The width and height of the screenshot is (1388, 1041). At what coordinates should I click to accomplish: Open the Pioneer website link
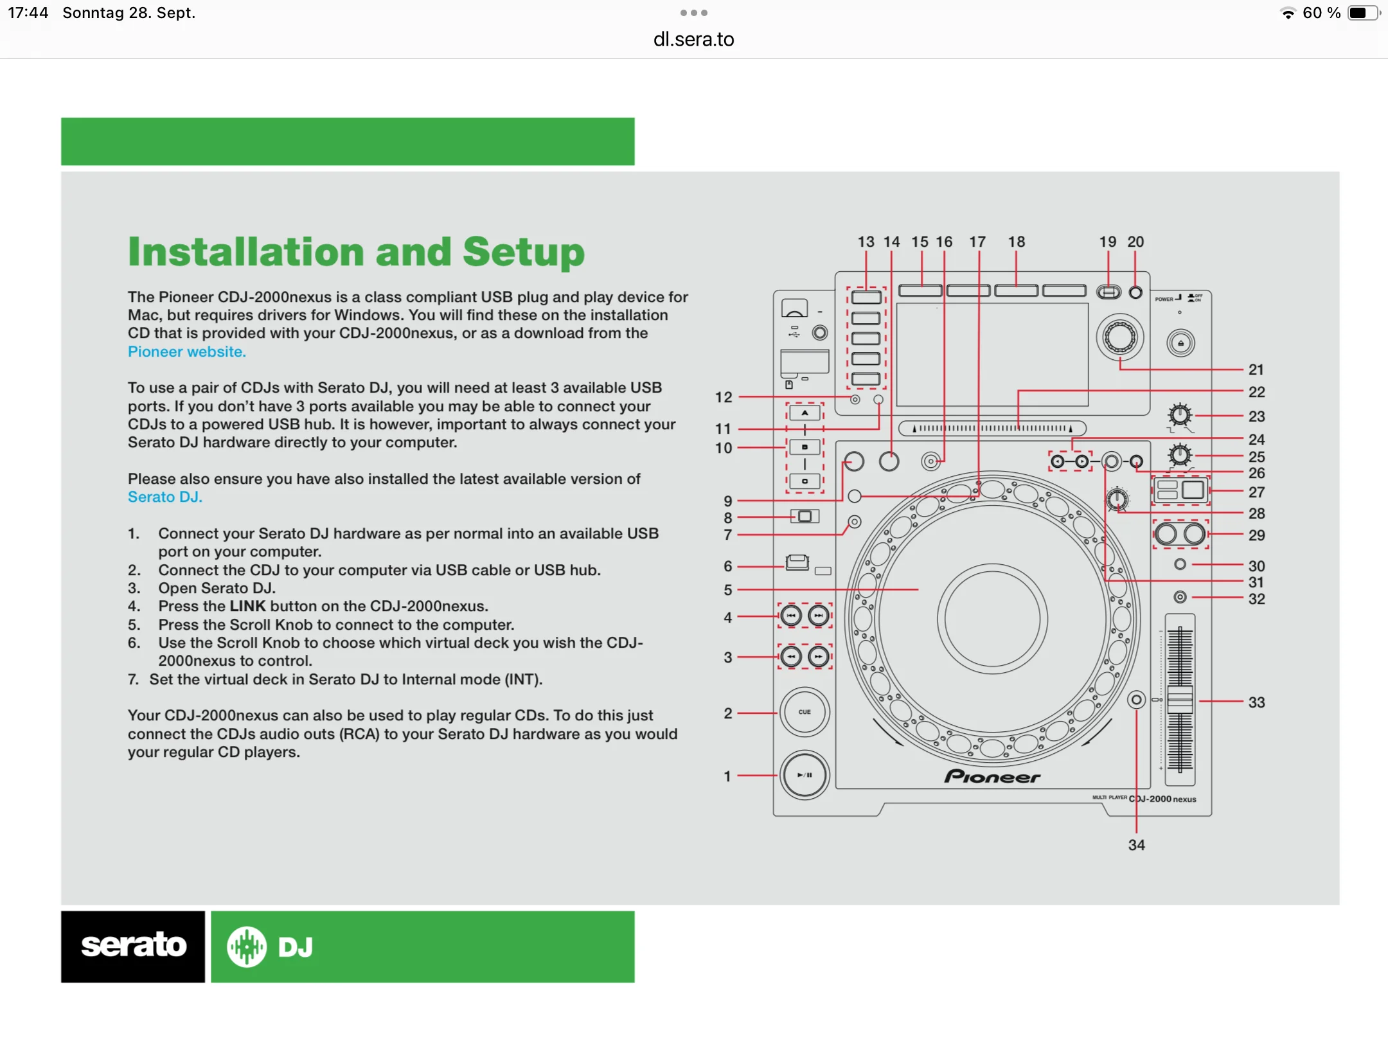186,351
